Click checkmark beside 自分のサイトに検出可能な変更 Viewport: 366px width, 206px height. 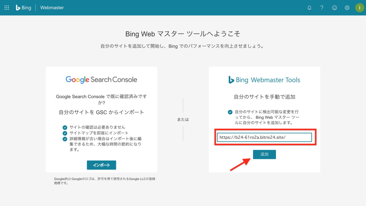(x=230, y=112)
